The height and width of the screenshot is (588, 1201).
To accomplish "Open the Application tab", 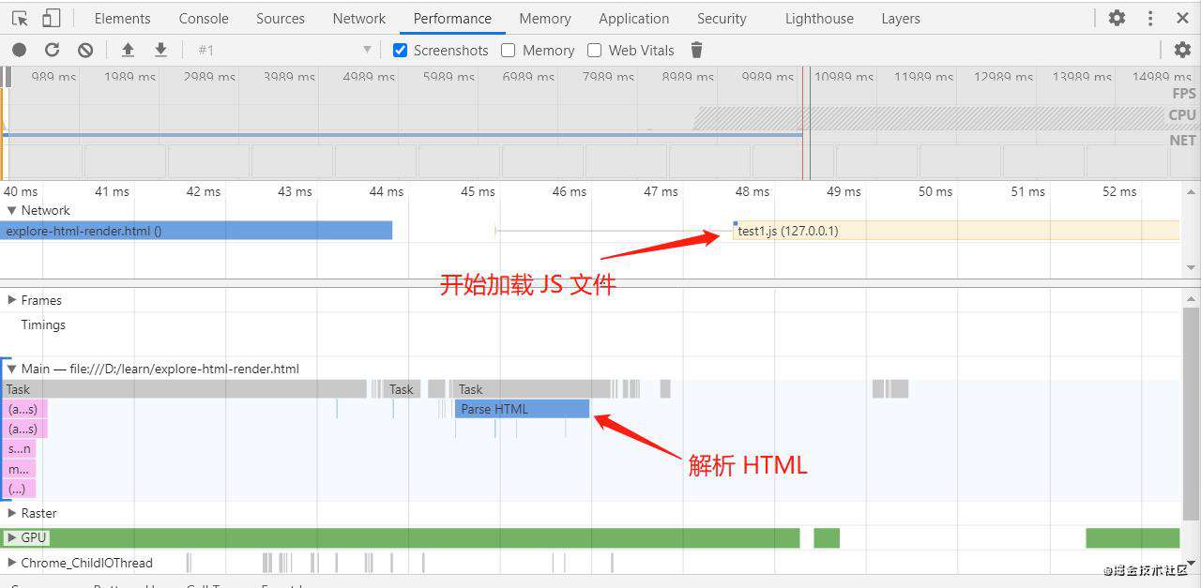I will coord(634,18).
